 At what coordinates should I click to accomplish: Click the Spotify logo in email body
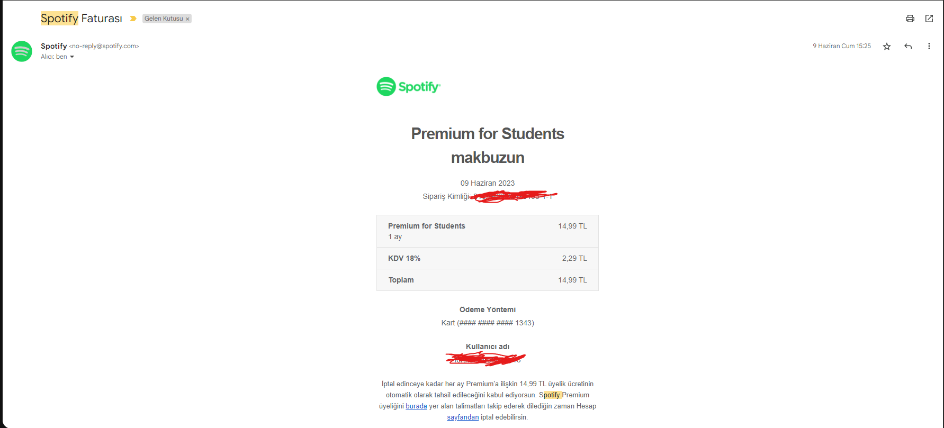point(408,87)
